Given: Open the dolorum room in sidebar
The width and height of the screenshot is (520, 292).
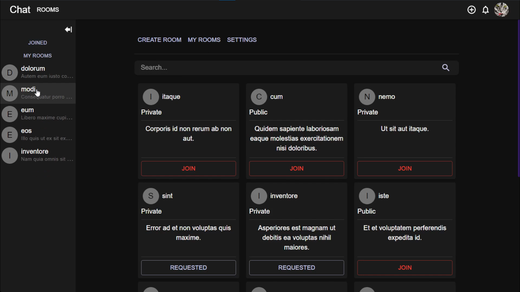Looking at the screenshot, I should [38, 72].
